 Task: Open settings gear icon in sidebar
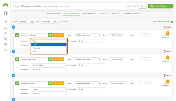click(x=6, y=50)
